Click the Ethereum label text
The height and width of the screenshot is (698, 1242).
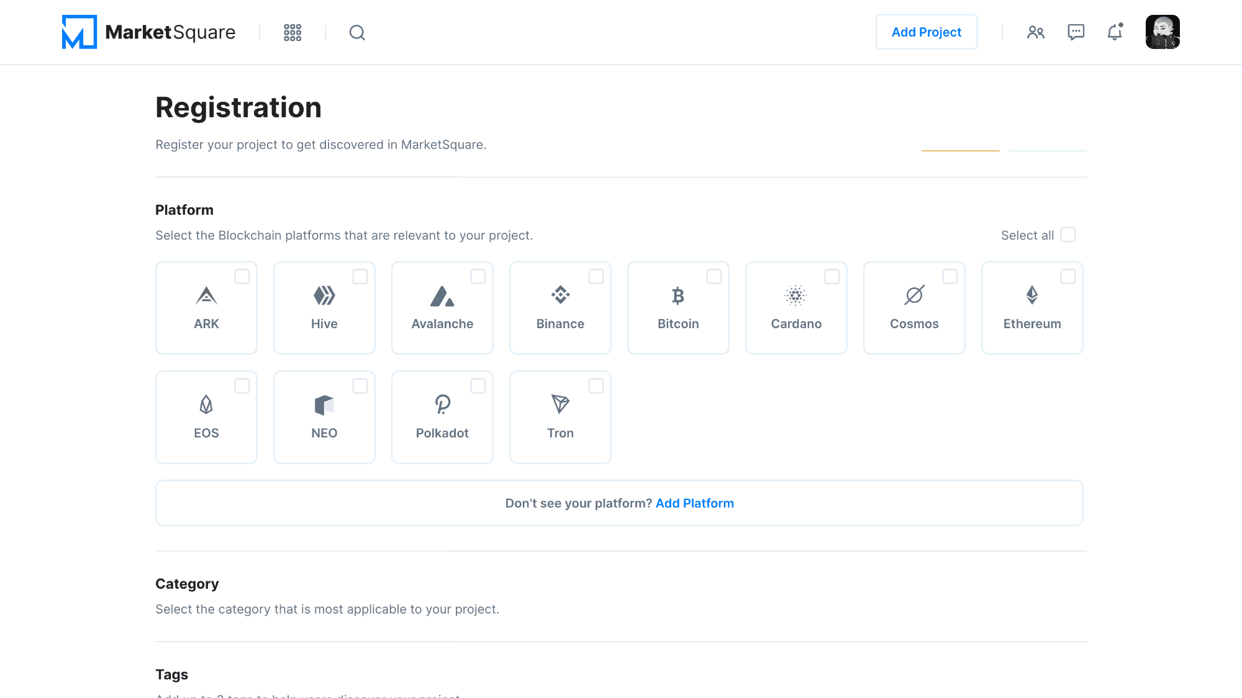pos(1032,324)
